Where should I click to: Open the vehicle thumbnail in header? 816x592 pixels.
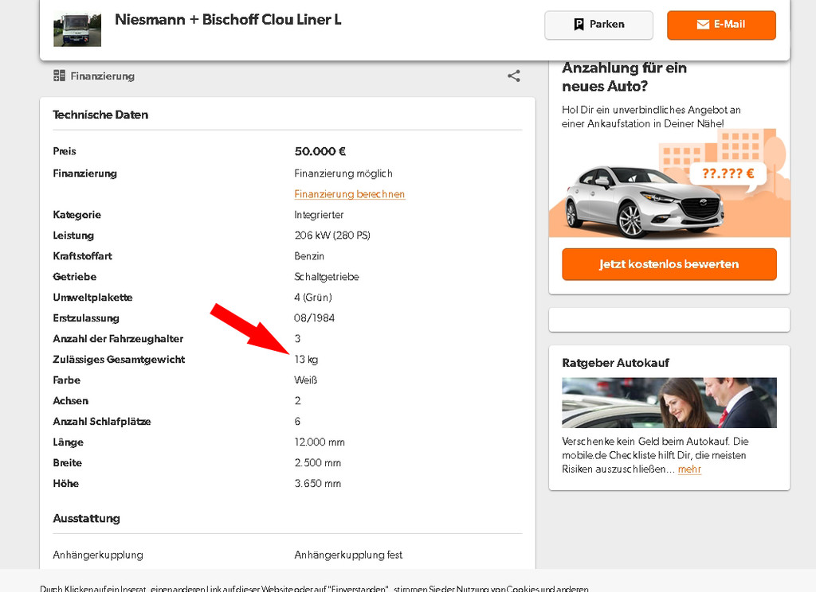pos(77,29)
